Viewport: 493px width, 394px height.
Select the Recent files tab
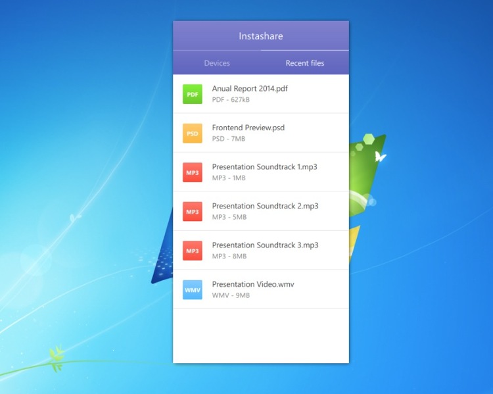pos(305,63)
